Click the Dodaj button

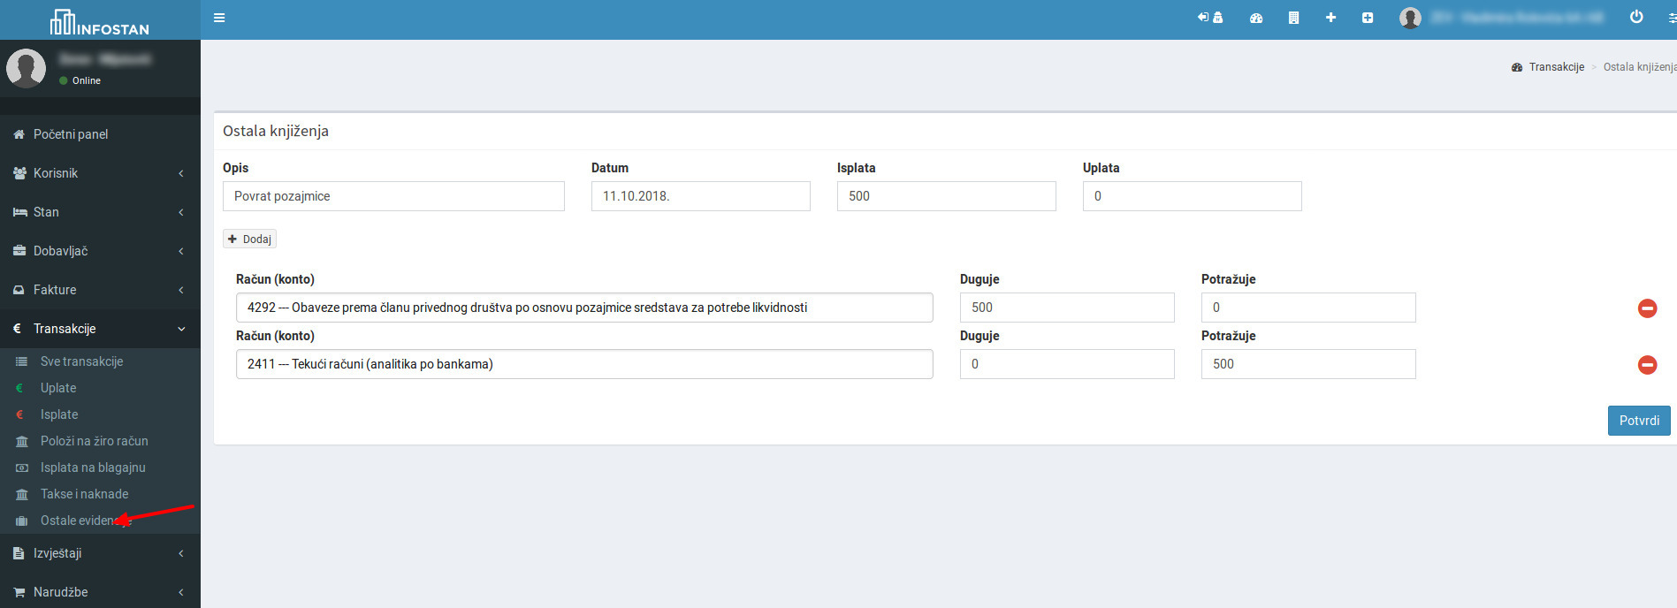249,239
